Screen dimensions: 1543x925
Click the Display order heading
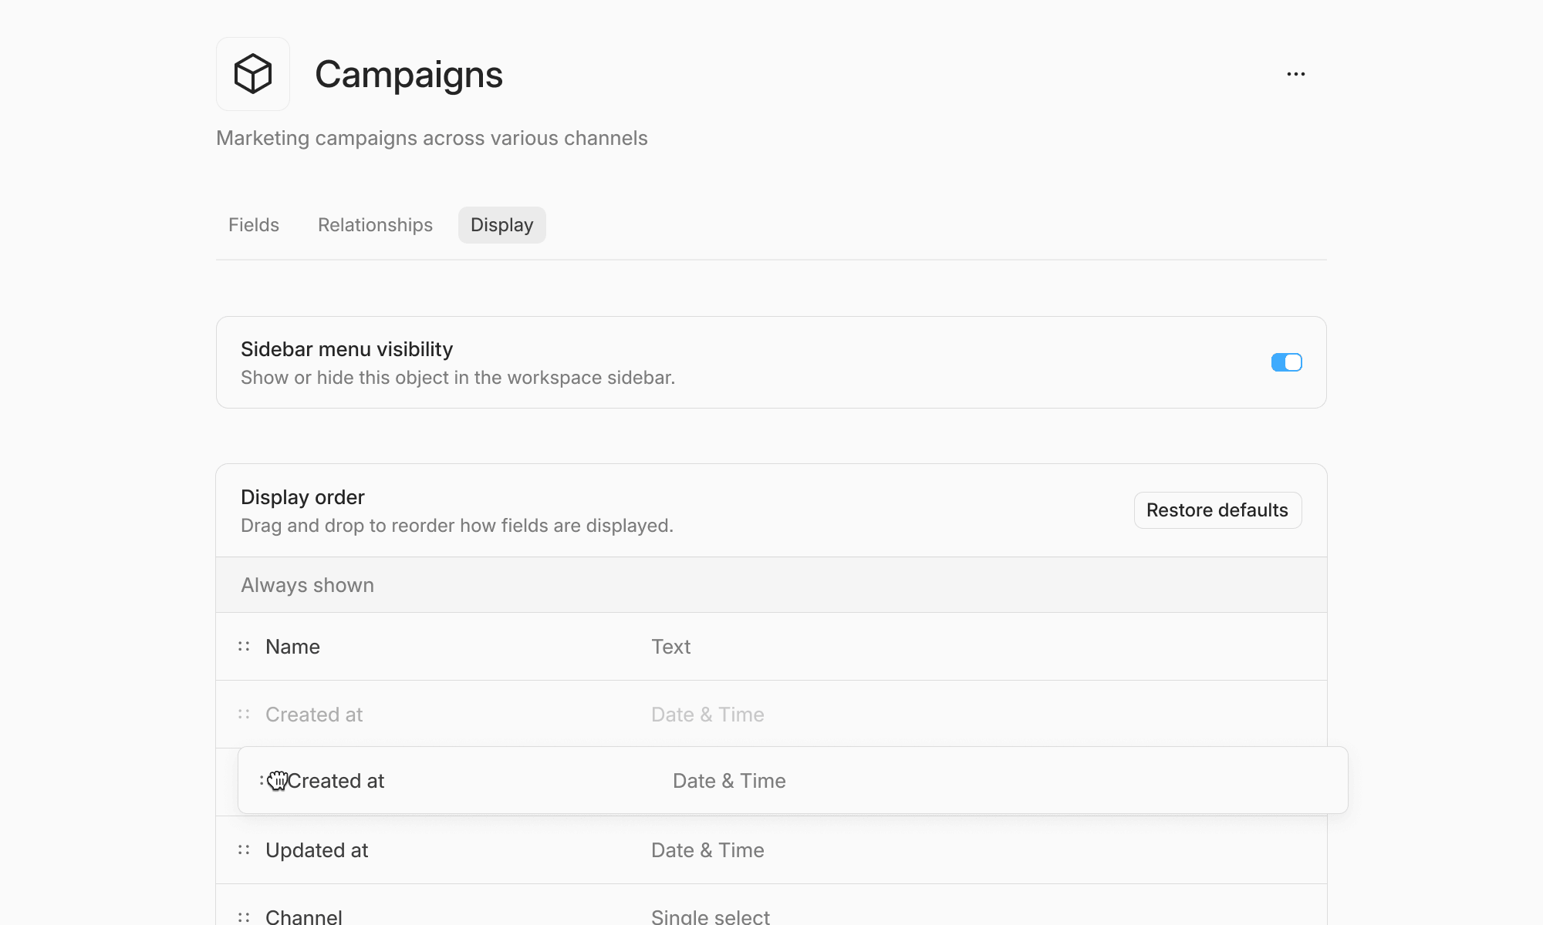(x=302, y=497)
